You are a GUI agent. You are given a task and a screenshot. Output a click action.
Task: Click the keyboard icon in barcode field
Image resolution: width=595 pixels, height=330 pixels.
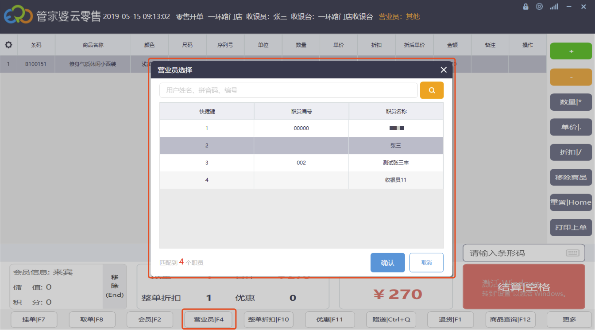(x=572, y=253)
